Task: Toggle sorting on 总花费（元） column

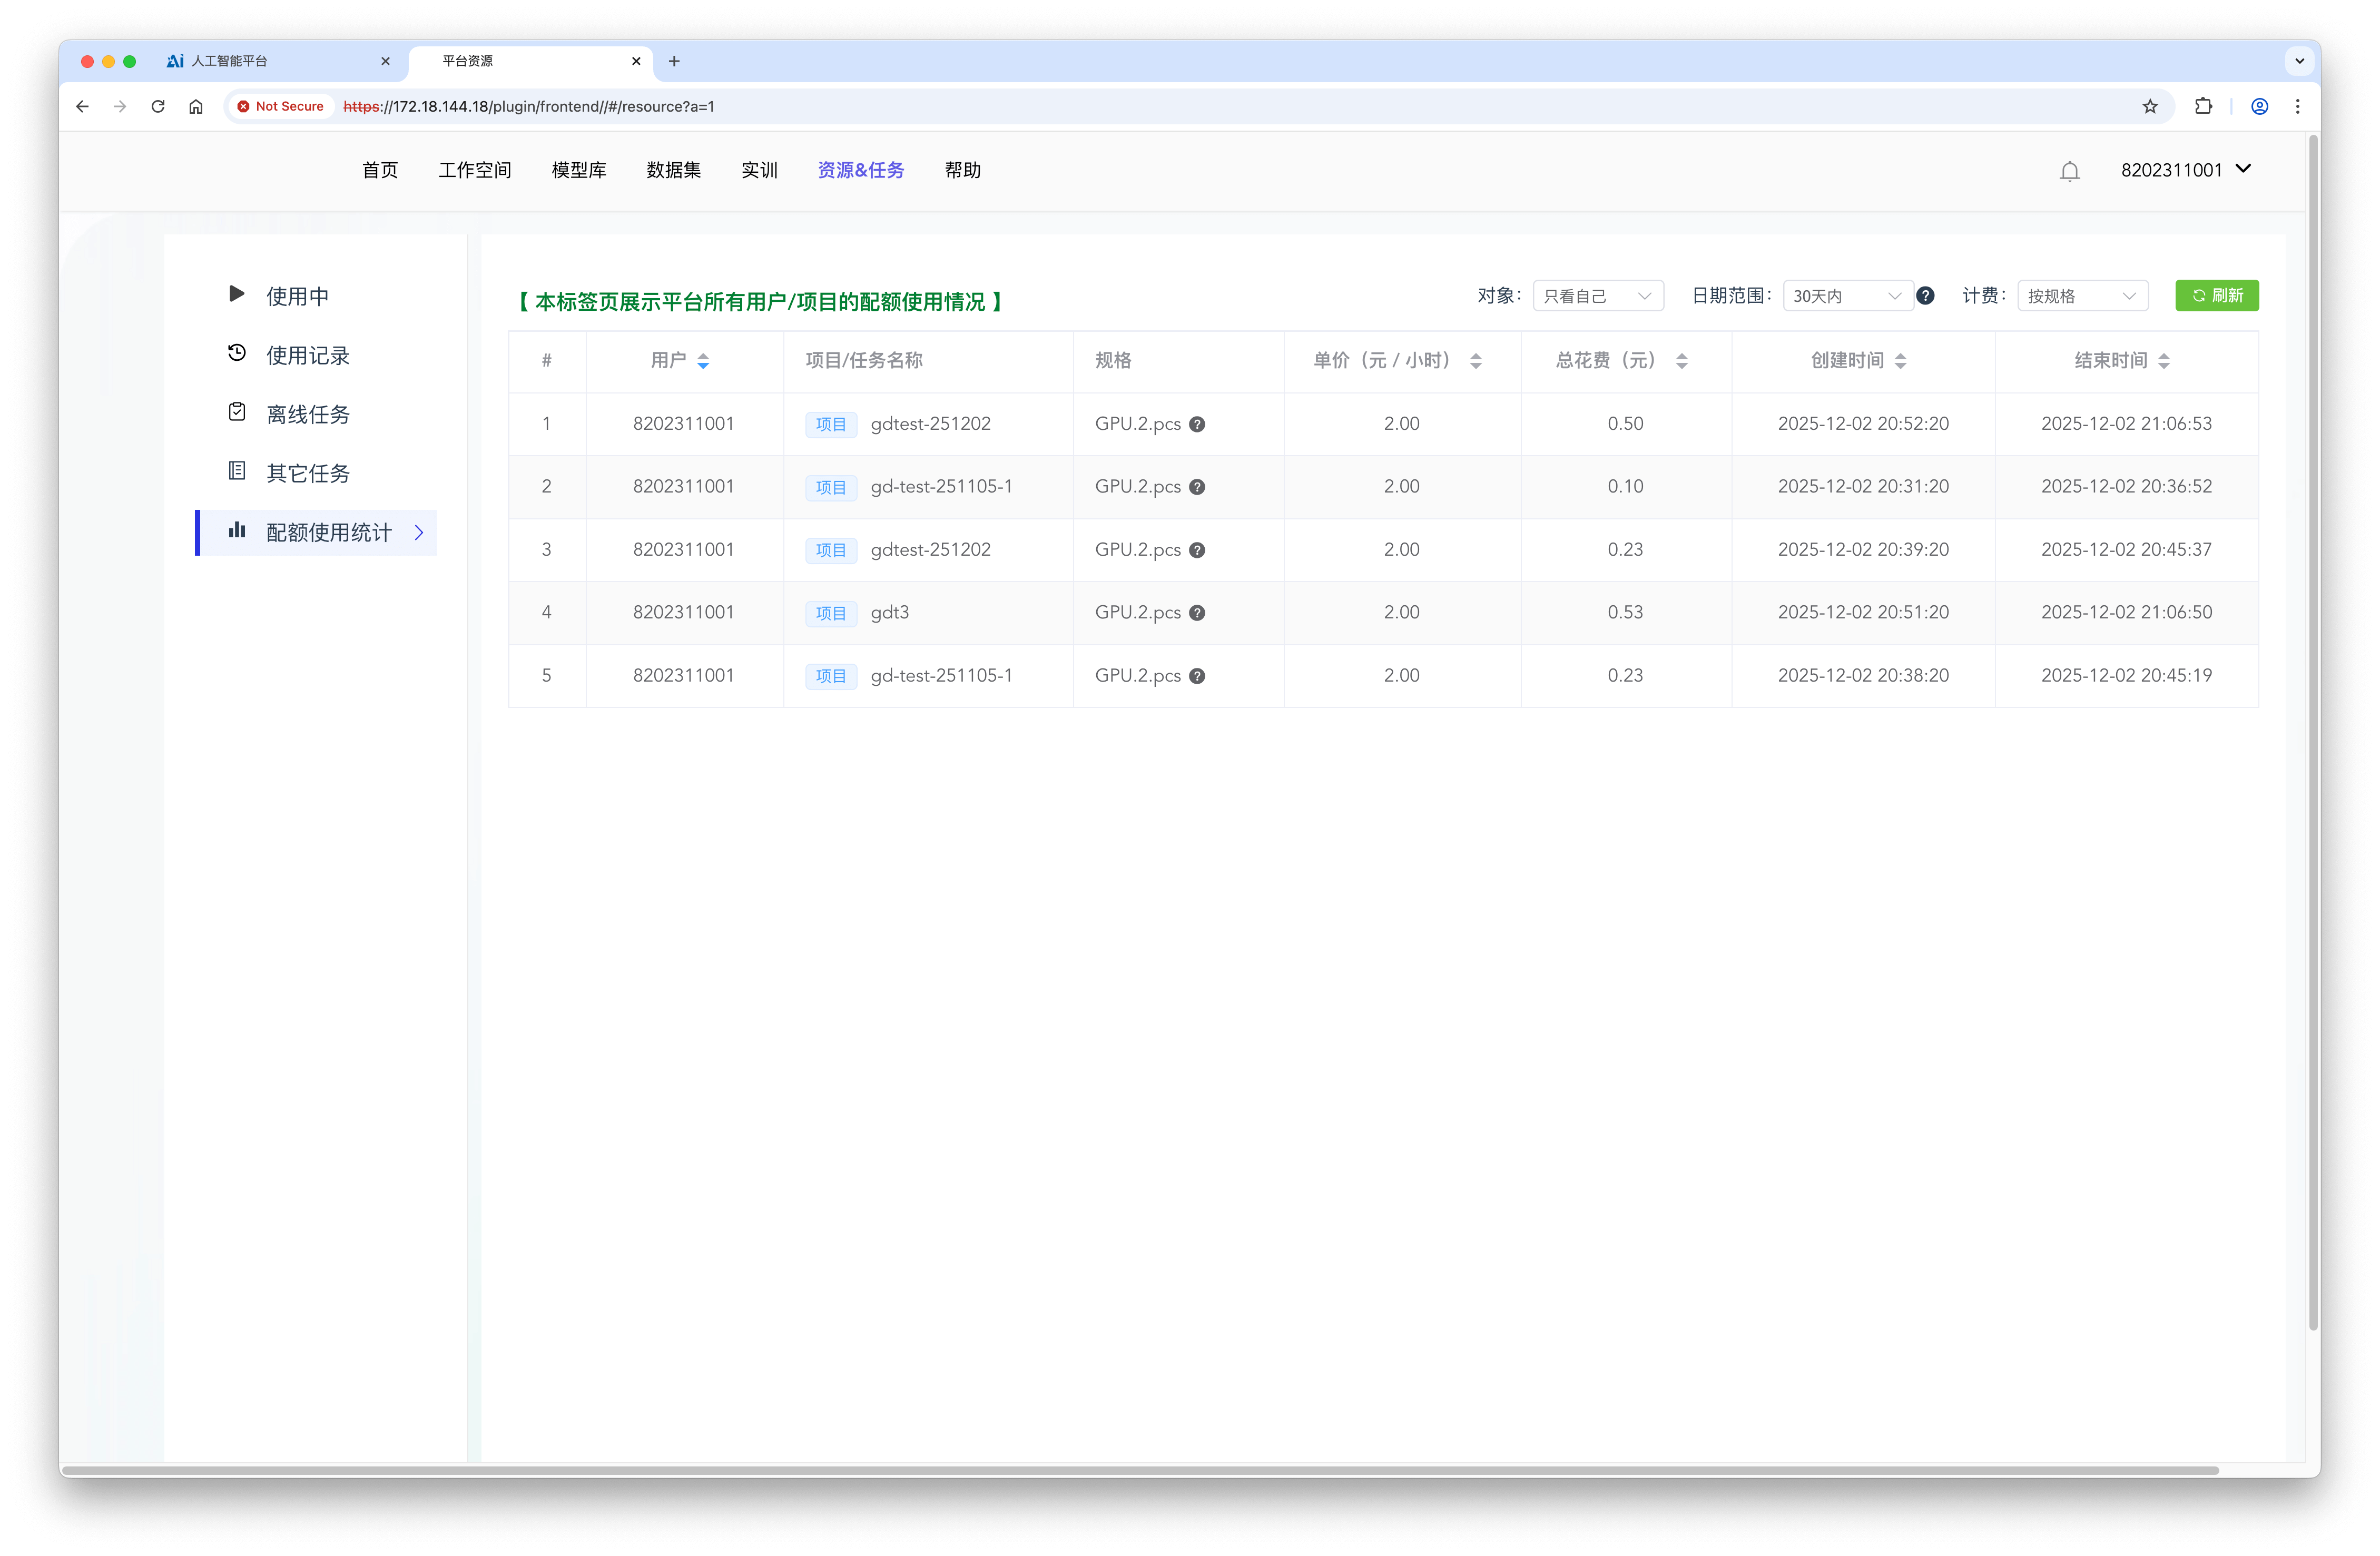Action: coord(1681,361)
